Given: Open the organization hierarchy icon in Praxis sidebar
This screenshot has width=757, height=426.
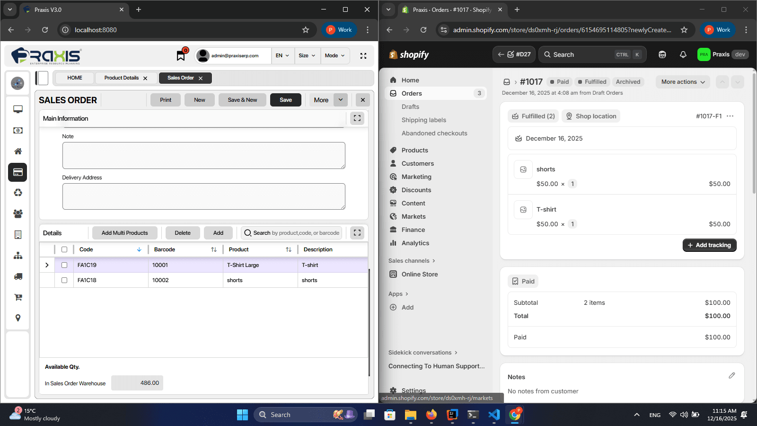Looking at the screenshot, I should (x=18, y=256).
